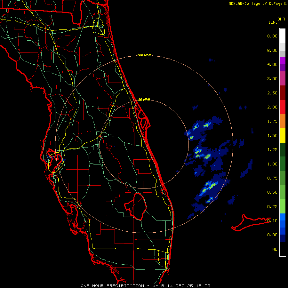Image resolution: width=288 pixels, height=288 pixels.
Task: Select the light green swatch beside 0.25
Action: (283, 206)
